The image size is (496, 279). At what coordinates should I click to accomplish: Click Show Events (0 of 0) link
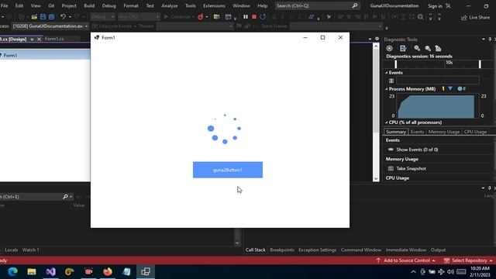pyautogui.click(x=417, y=150)
